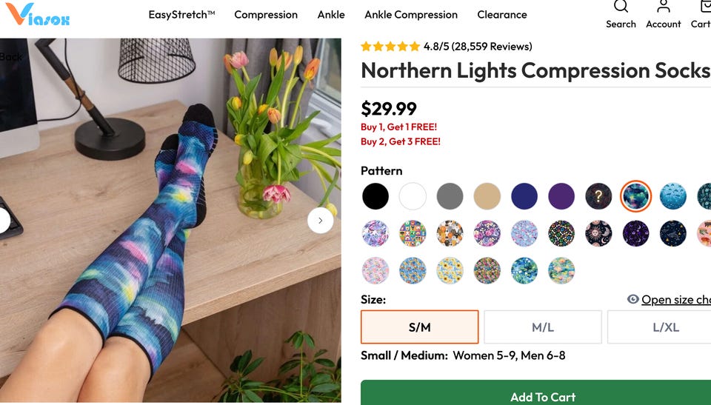Screen dimensions: 711x405
Task: Go to the Ankle Compression menu
Action: [411, 15]
